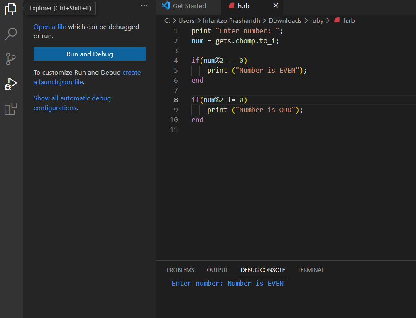Open the Search view icon

click(11, 34)
